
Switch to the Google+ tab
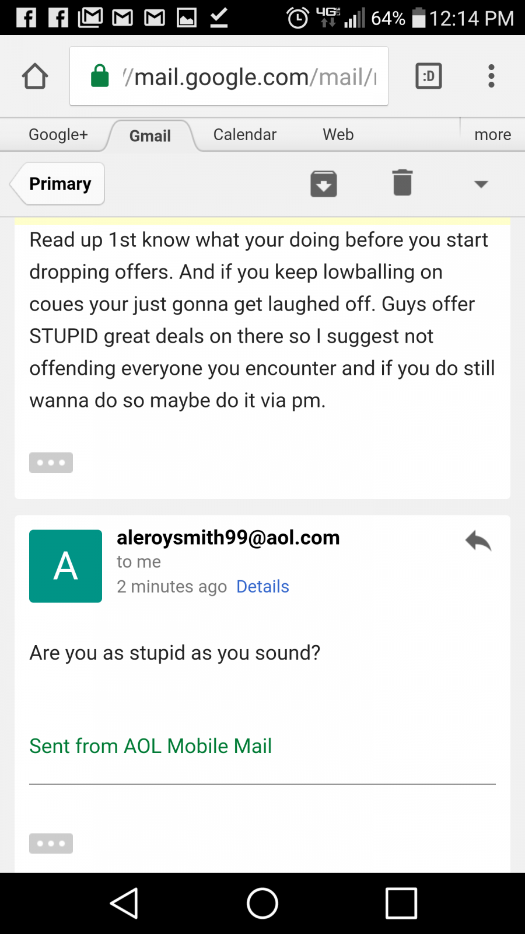pos(58,135)
